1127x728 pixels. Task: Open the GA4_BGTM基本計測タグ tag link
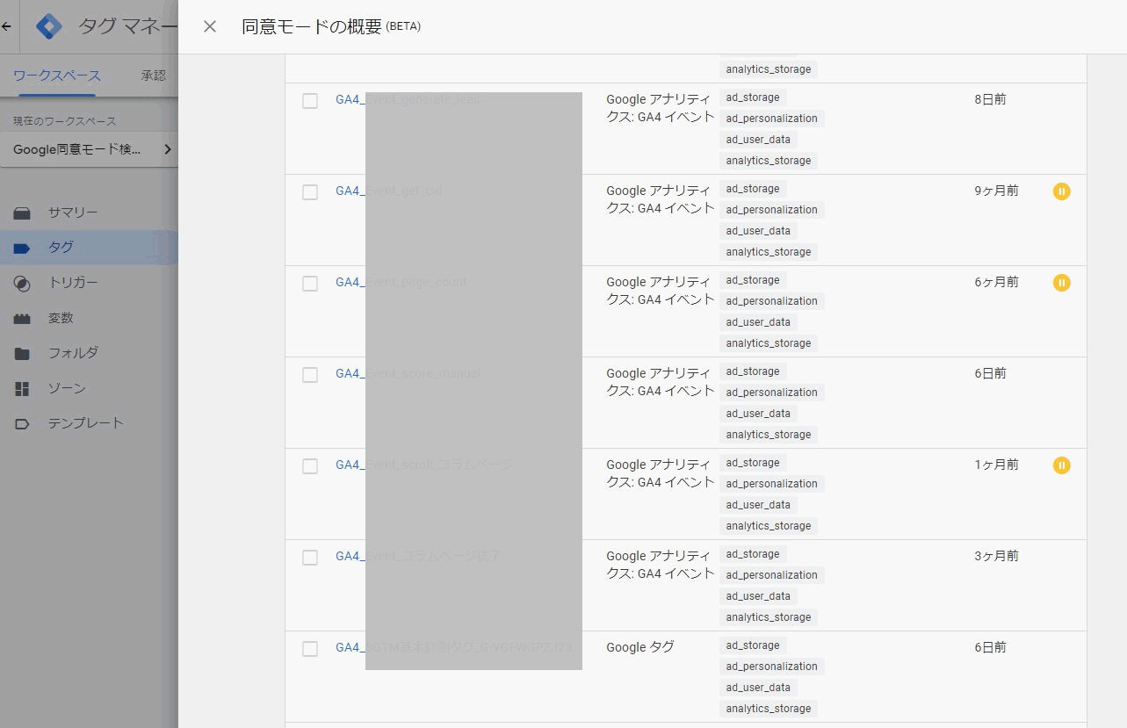click(453, 647)
